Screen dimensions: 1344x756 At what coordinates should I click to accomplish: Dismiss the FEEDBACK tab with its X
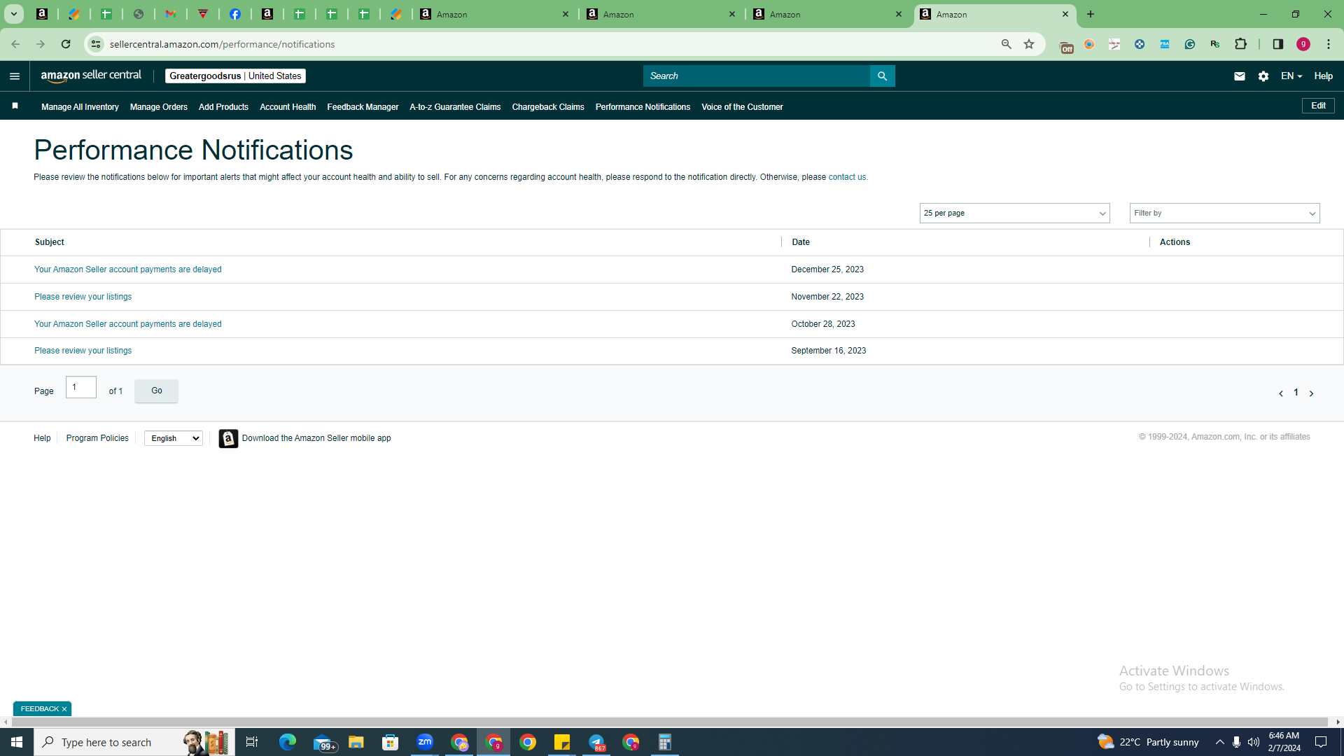click(x=64, y=709)
